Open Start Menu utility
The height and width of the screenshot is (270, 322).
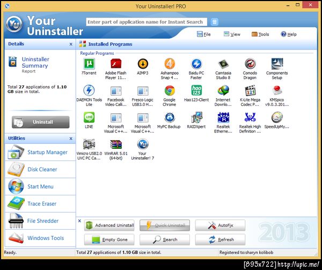click(x=40, y=186)
